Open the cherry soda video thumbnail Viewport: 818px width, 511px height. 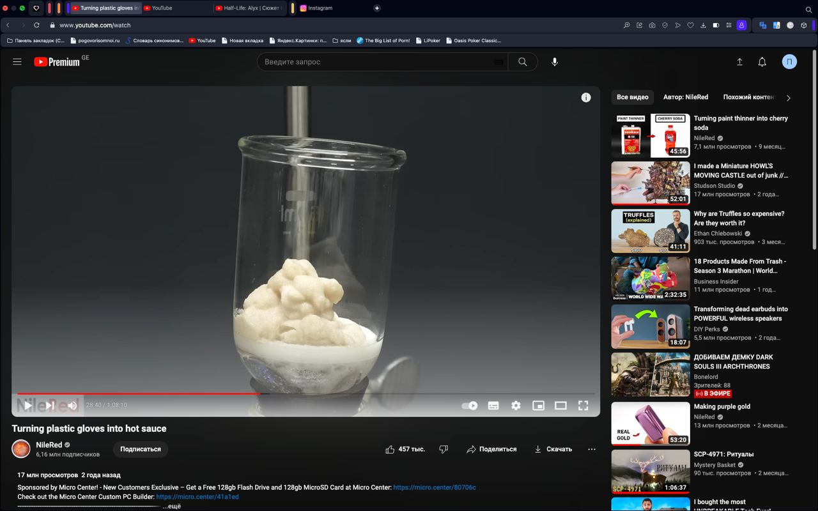coord(651,135)
